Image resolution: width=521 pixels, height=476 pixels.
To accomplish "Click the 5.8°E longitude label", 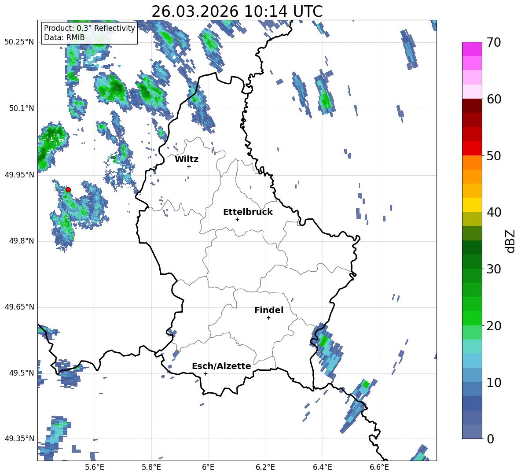I will click(x=151, y=467).
